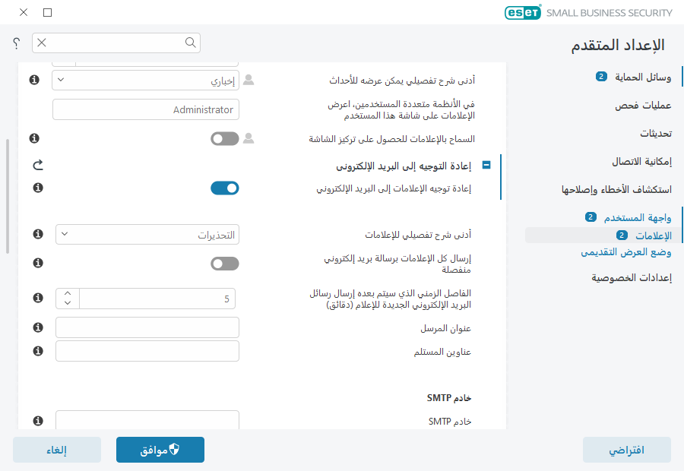The width and height of the screenshot is (684, 471).
Task: Open استكشاف الأخطاء وإصلاحها section
Action: click(616, 189)
